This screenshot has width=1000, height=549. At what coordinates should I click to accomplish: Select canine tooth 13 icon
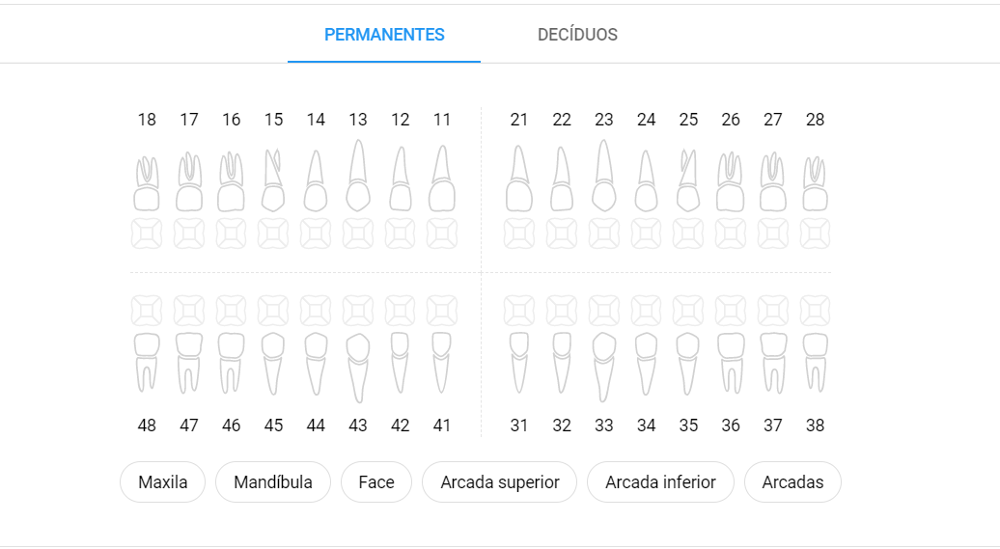tap(358, 176)
